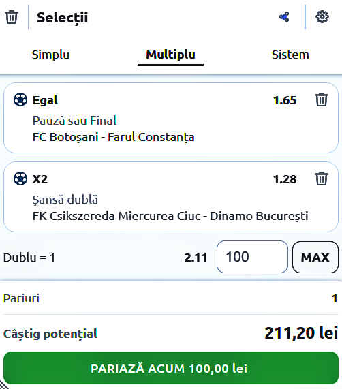This screenshot has width=342, height=389.
Task: Place bet with Pariază Acum button
Action: click(x=171, y=368)
